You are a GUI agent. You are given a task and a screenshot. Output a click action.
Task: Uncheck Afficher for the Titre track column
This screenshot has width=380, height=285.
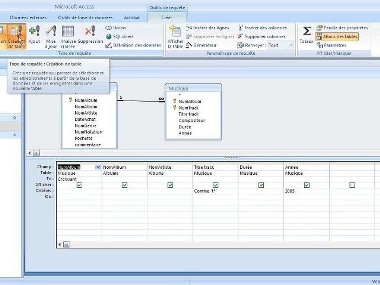point(216,185)
